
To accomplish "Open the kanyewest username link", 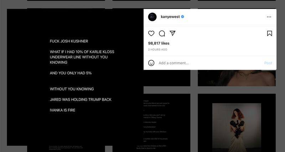I will pyautogui.click(x=170, y=16).
